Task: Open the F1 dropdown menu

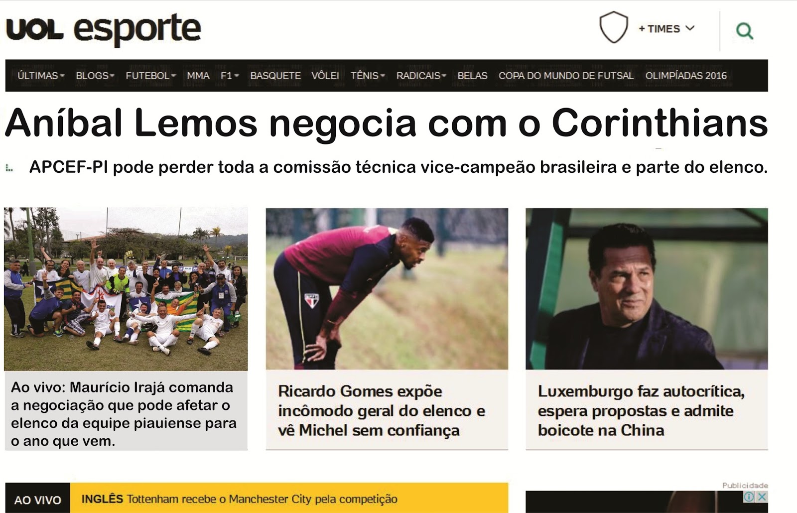Action: (230, 76)
